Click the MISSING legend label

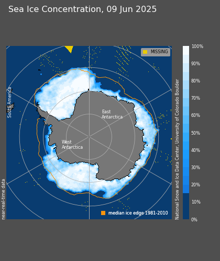tap(159, 52)
